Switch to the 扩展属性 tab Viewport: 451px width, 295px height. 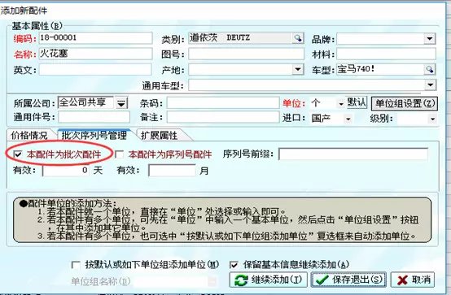159,135
